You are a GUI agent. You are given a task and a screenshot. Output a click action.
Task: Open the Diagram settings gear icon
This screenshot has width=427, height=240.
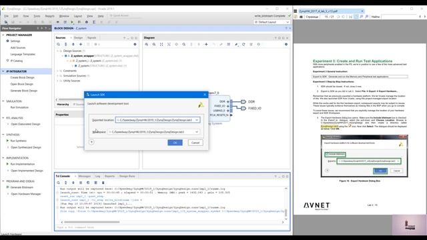coord(286,44)
